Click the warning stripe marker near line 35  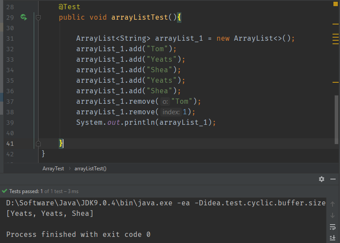coord(336,82)
